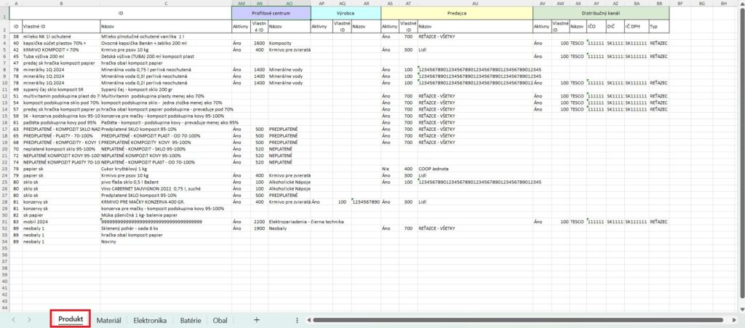Image resolution: width=745 pixels, height=328 pixels.
Task: Select the Výrobca header cell
Action: tap(345, 12)
